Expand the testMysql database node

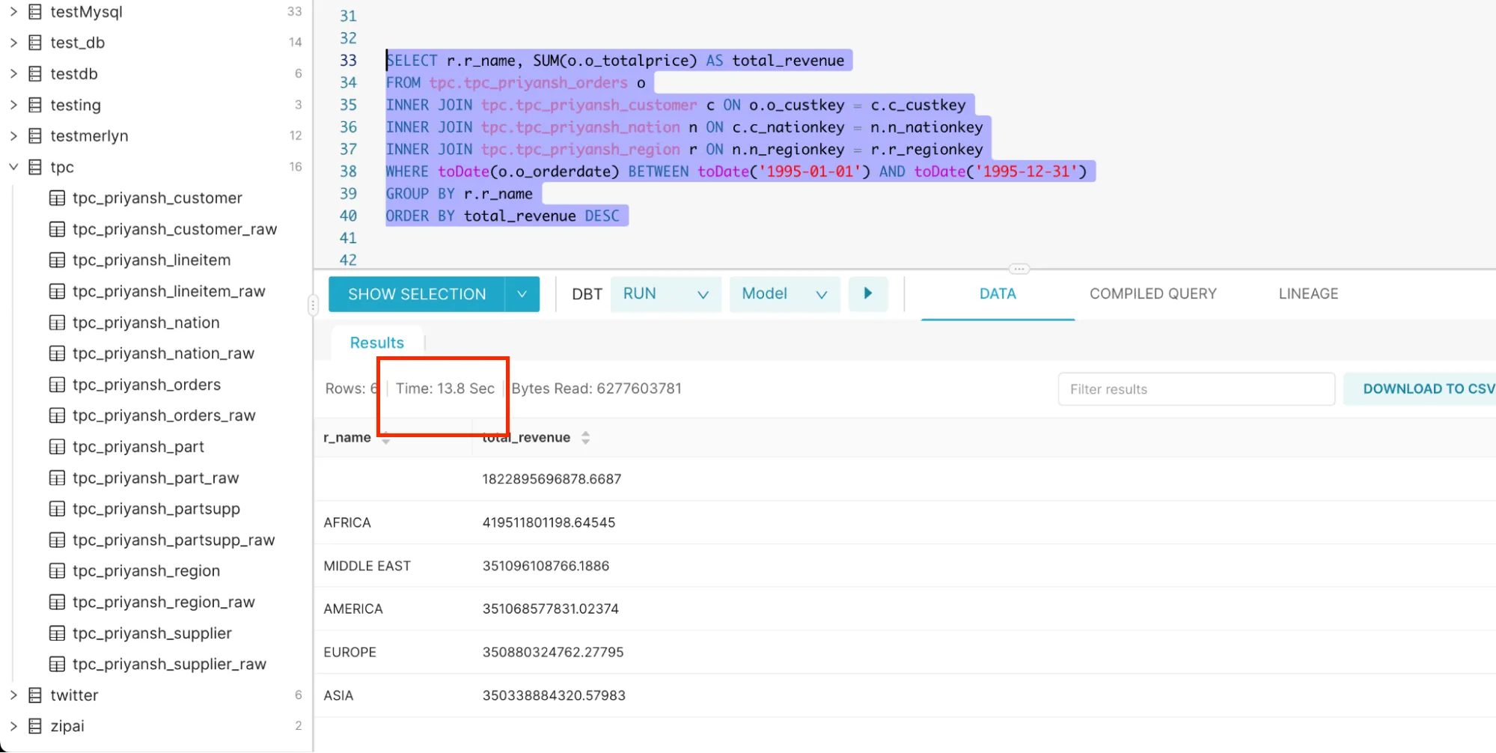pyautogui.click(x=13, y=12)
